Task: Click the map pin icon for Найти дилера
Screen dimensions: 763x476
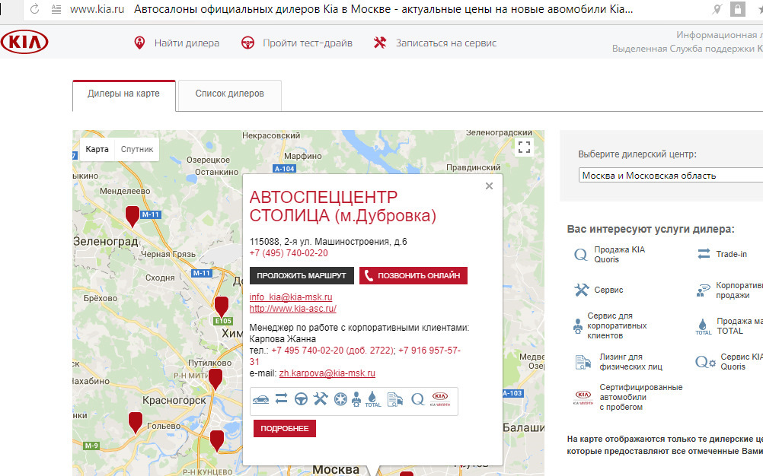Action: pyautogui.click(x=139, y=43)
